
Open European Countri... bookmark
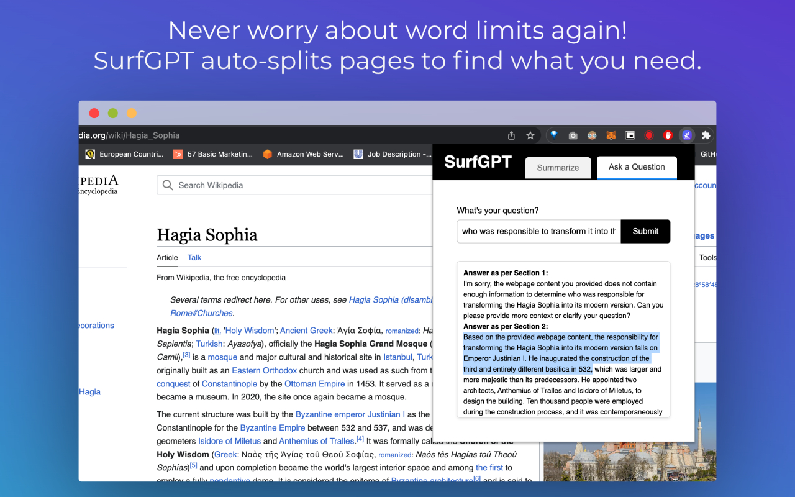tap(124, 154)
